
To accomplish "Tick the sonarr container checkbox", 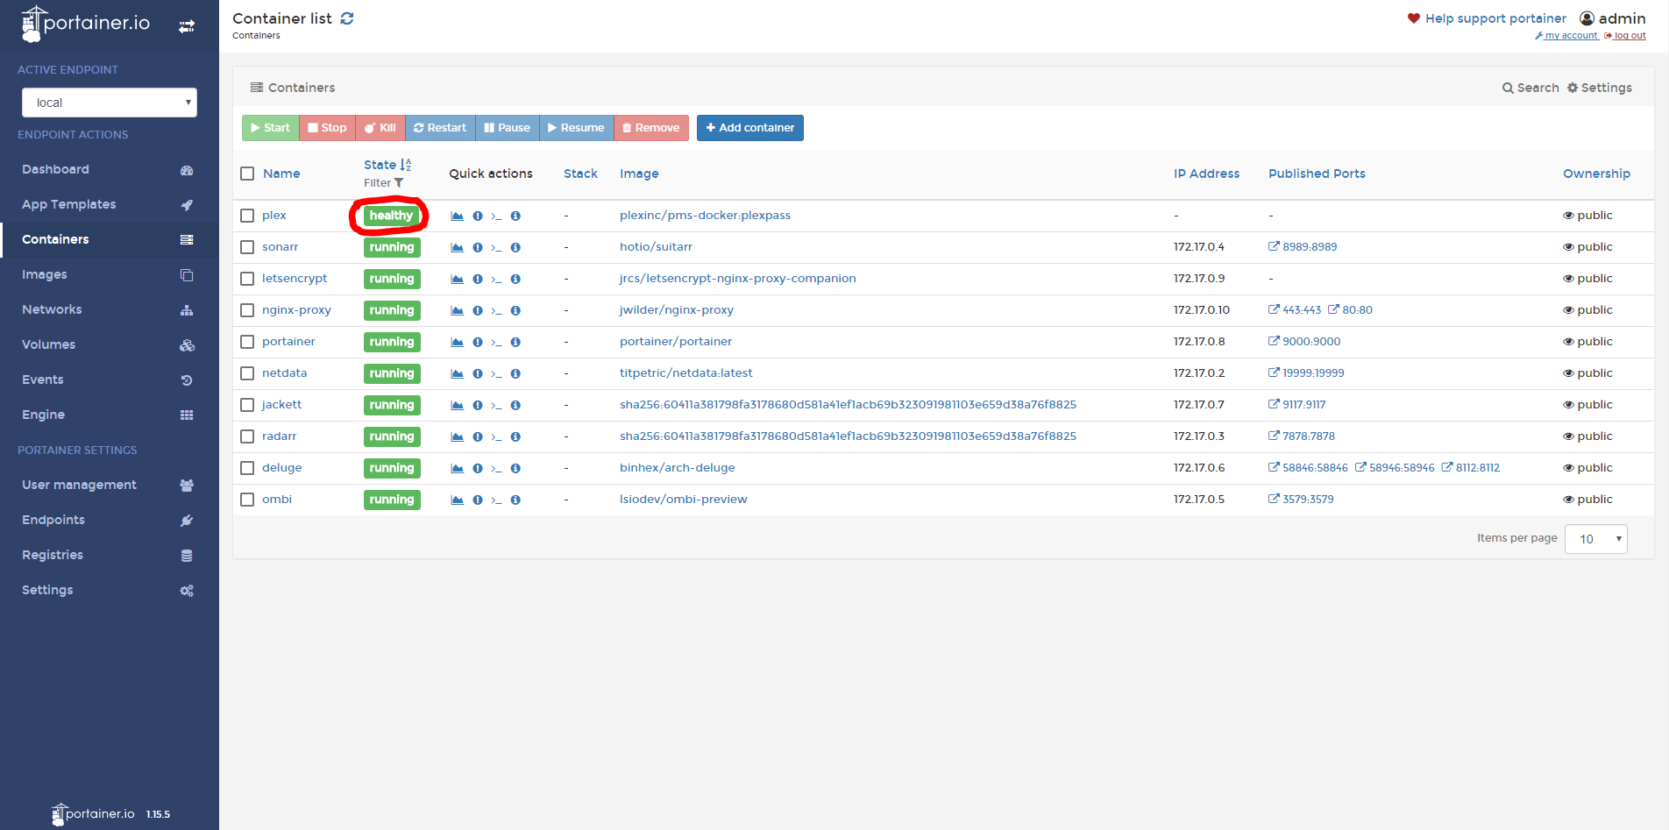I will [x=247, y=247].
